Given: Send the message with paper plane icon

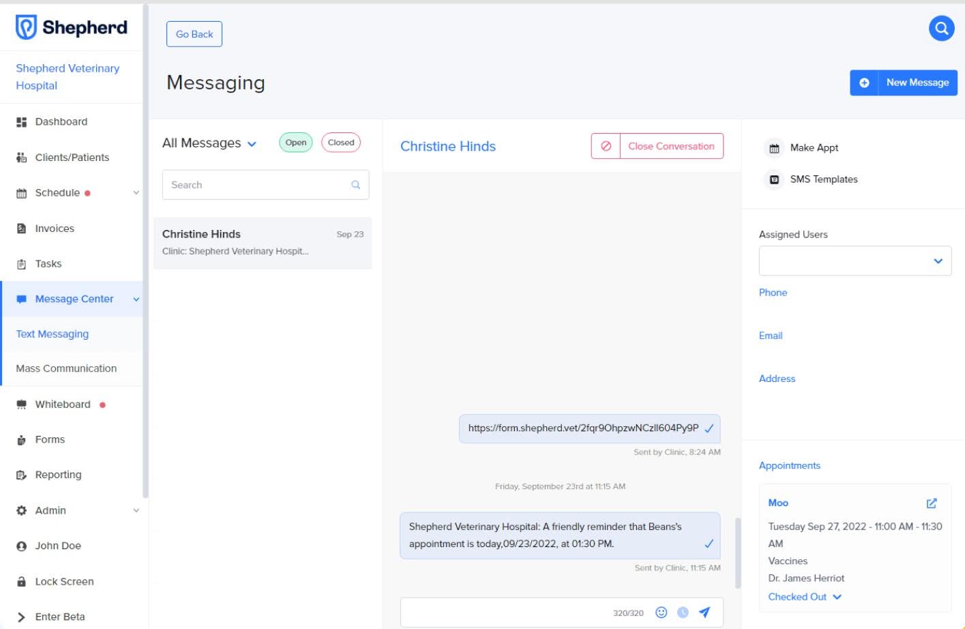Looking at the screenshot, I should (x=704, y=613).
